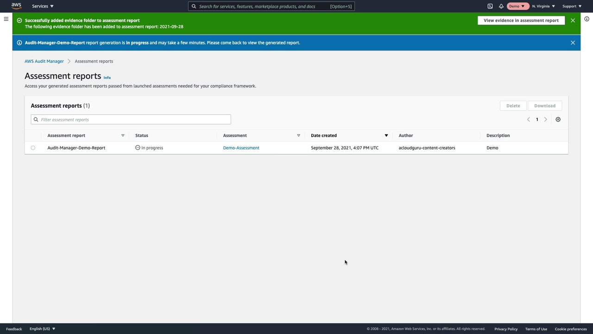The width and height of the screenshot is (593, 334).
Task: Click the Author column header
Action: [x=406, y=135]
